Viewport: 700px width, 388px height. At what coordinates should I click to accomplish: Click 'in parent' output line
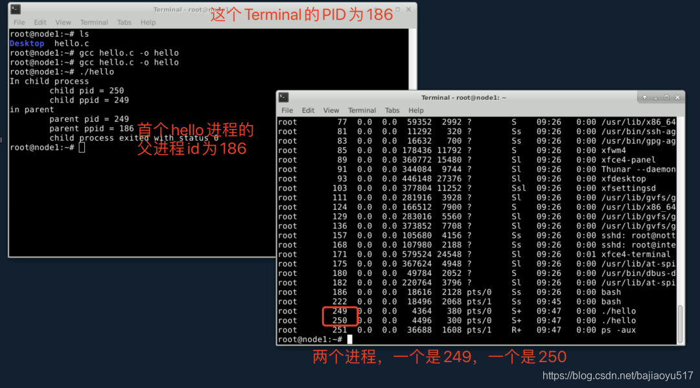tap(32, 109)
